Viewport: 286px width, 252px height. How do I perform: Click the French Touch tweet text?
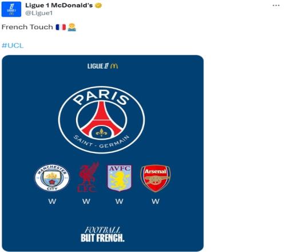27,27
